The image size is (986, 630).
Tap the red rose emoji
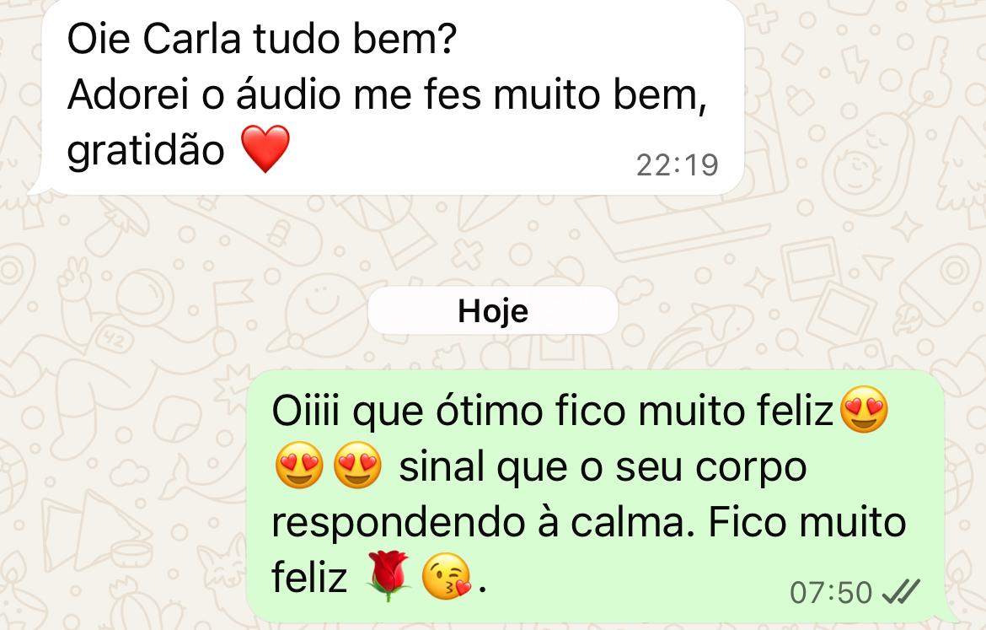click(x=389, y=576)
